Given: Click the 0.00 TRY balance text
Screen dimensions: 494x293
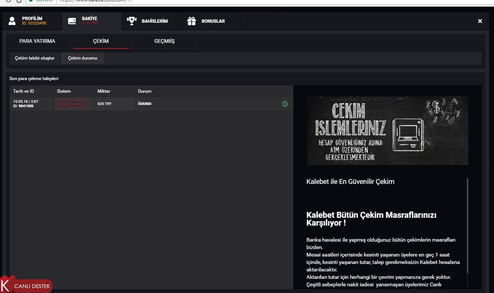Looking at the screenshot, I should click(x=90, y=23).
